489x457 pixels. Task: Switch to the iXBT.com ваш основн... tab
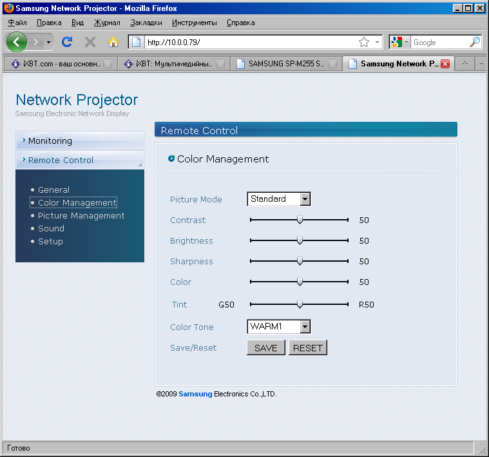click(61, 64)
